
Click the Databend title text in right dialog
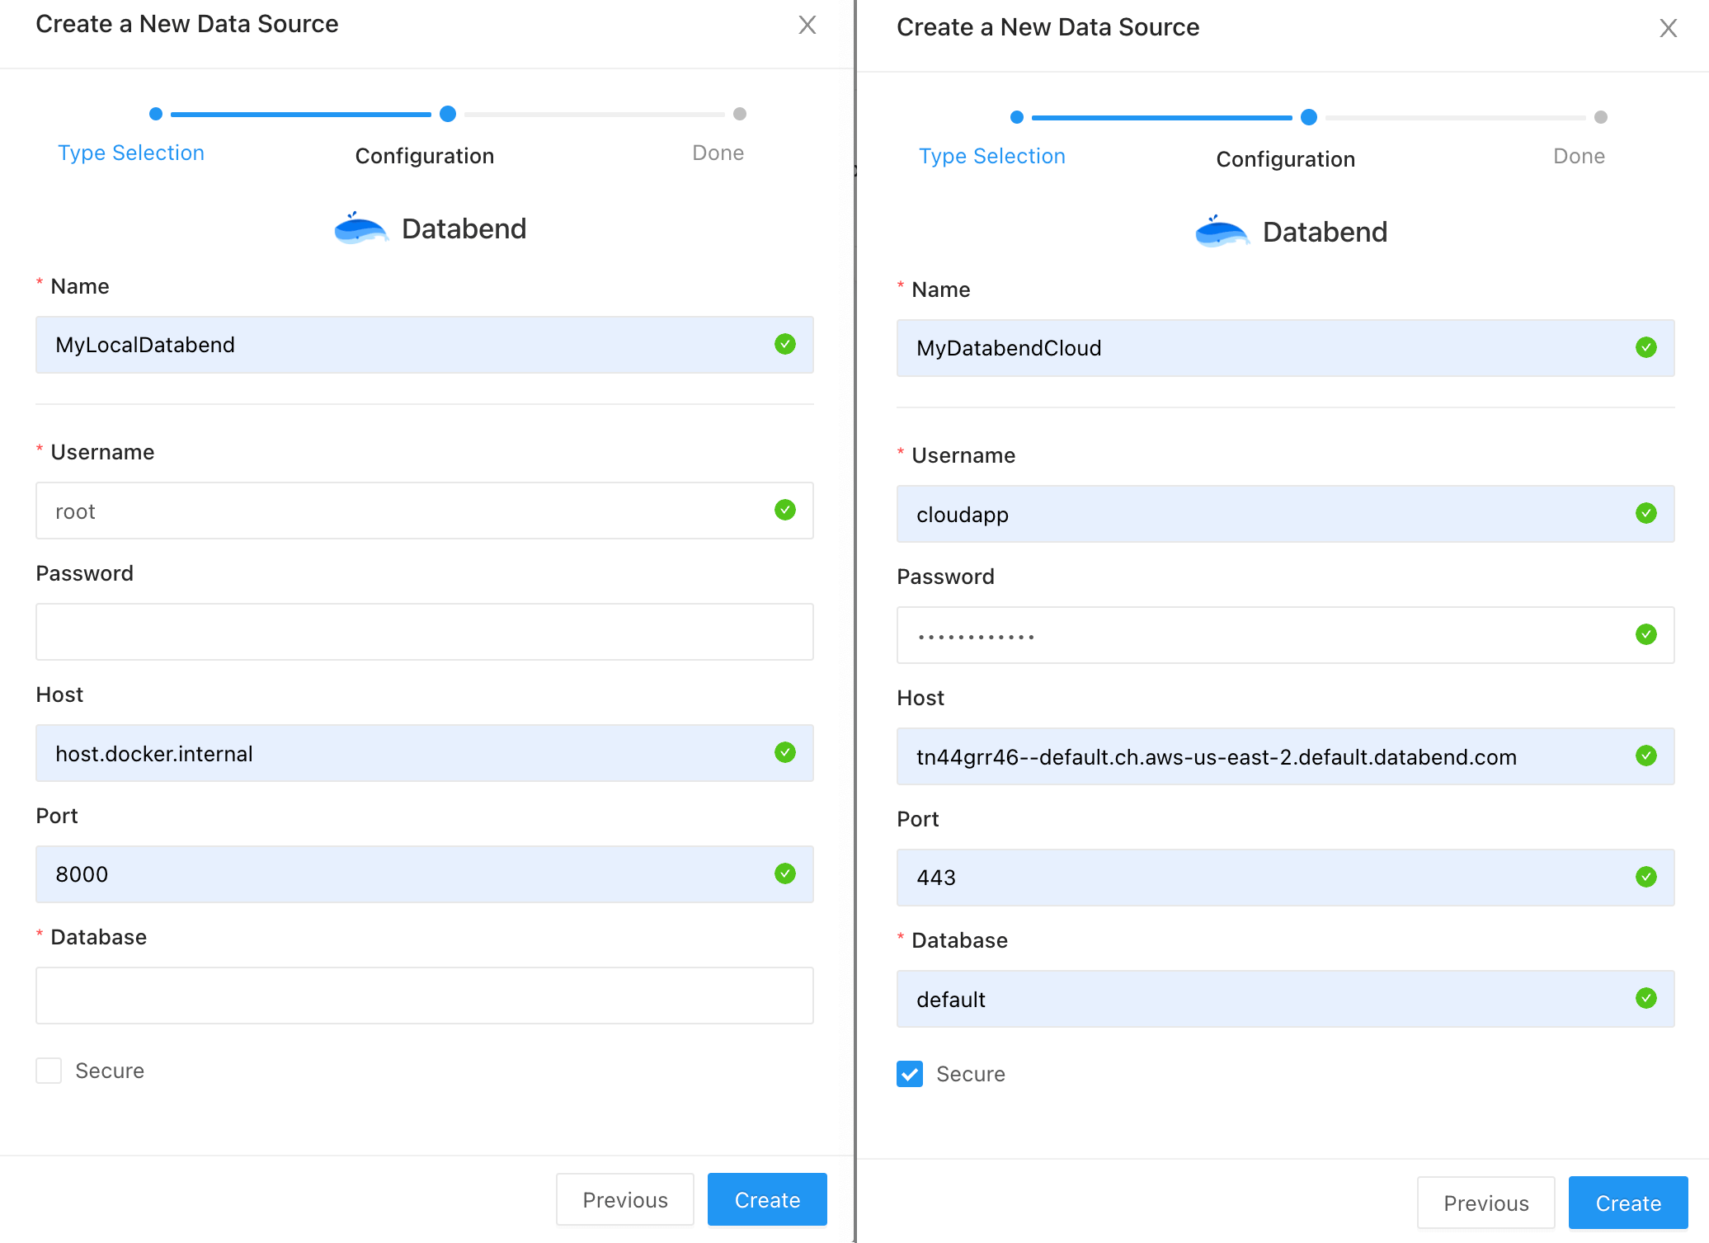[x=1325, y=232]
